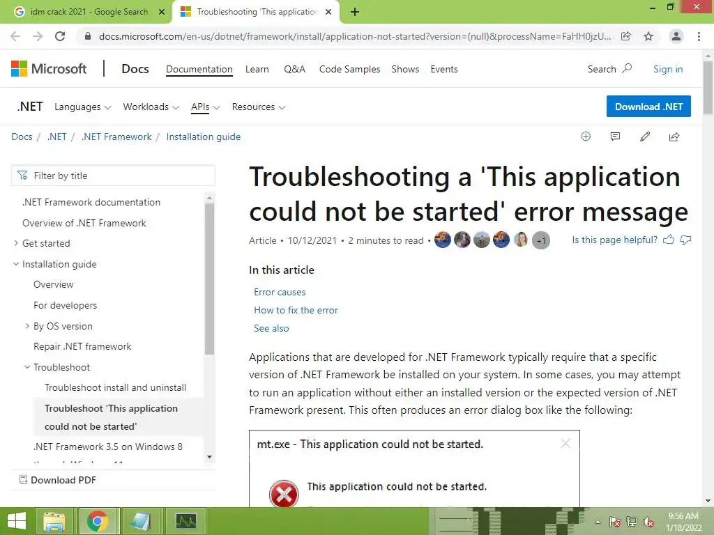This screenshot has height=535, width=714.
Task: Open the APIs dropdown
Action: 206,107
